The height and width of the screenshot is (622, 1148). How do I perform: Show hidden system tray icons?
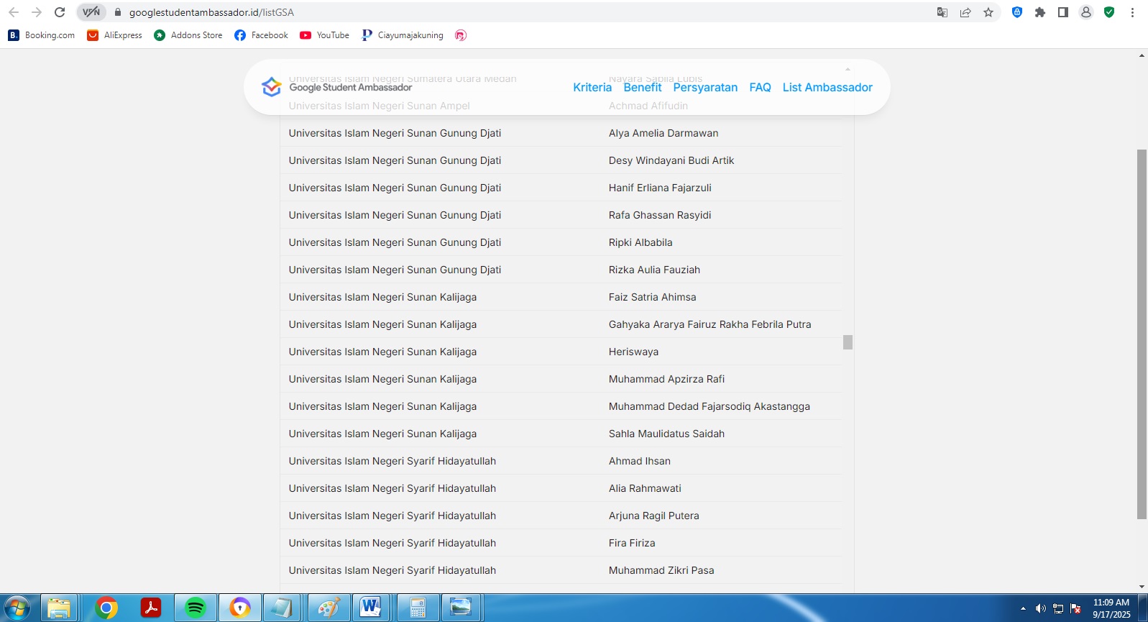1023,608
